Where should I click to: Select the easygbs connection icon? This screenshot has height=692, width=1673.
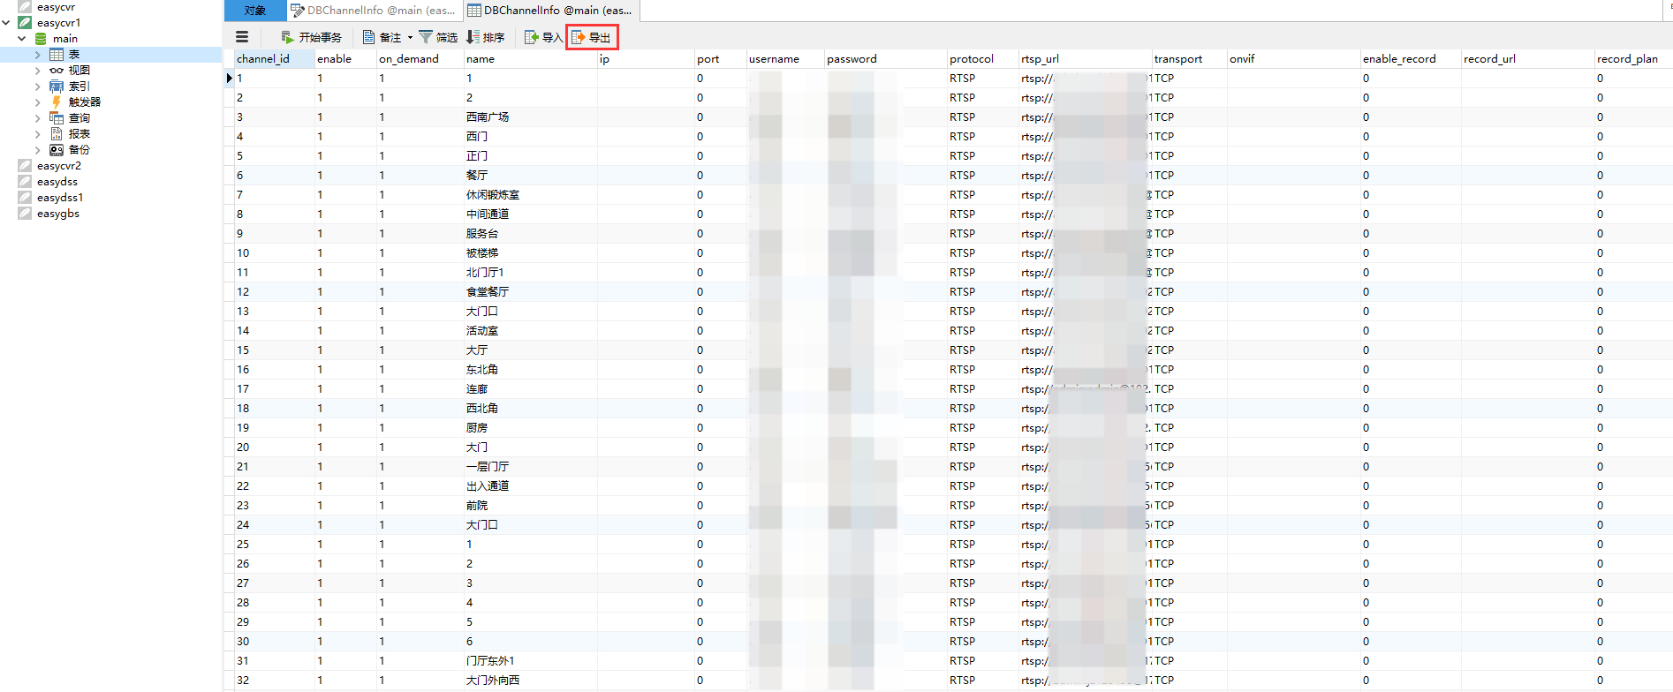(25, 214)
